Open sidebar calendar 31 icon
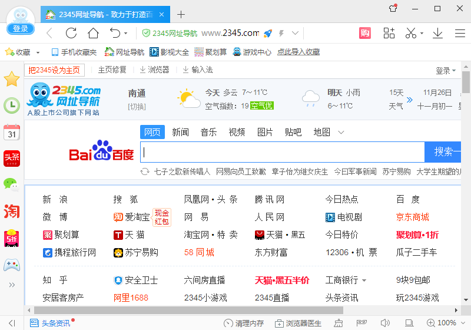Screen dimensions: 471x330 point(12,132)
